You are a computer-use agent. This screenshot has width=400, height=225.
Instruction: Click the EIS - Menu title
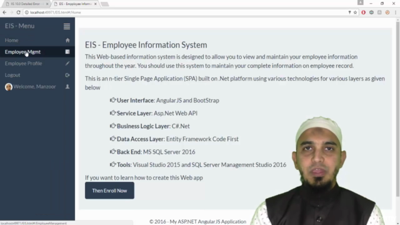tap(19, 26)
